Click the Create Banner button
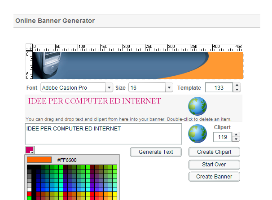This screenshot has width=272, height=200. 214,177
